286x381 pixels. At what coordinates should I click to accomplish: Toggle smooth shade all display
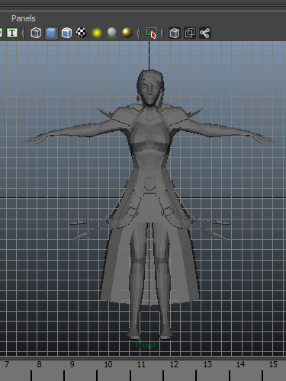pyautogui.click(x=51, y=33)
